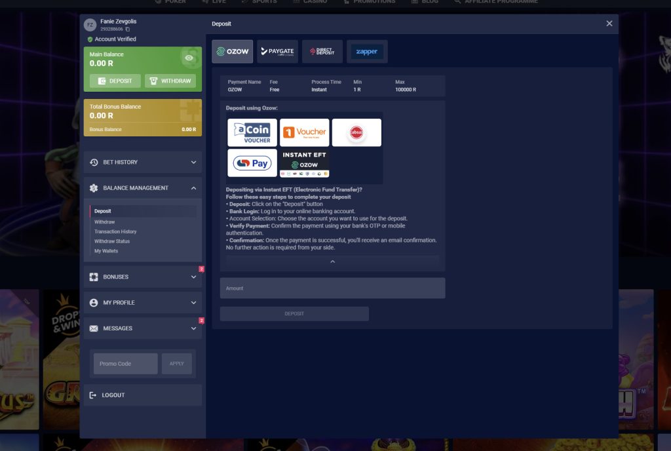The height and width of the screenshot is (451, 671).
Task: Select the Ozow payment tab
Action: click(x=233, y=51)
